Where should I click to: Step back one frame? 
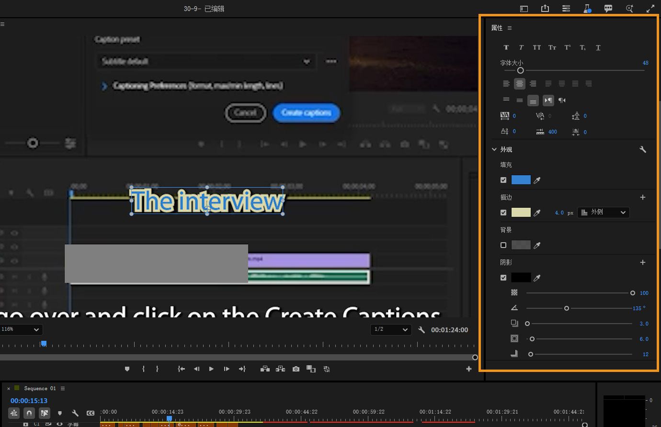coord(196,369)
